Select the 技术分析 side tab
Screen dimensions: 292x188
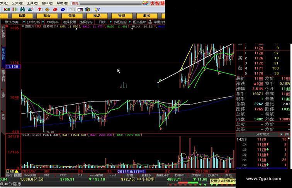coord(3,54)
